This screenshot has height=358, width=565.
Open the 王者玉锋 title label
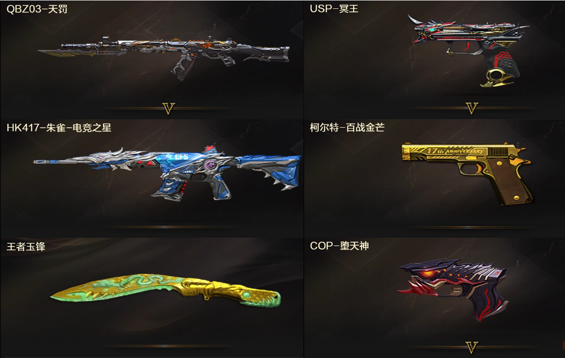[x=26, y=246]
